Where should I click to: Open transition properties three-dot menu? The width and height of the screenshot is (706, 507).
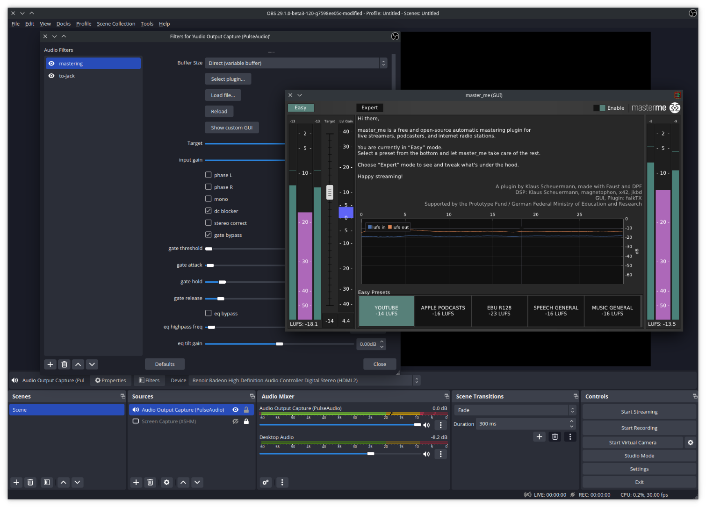(x=570, y=436)
